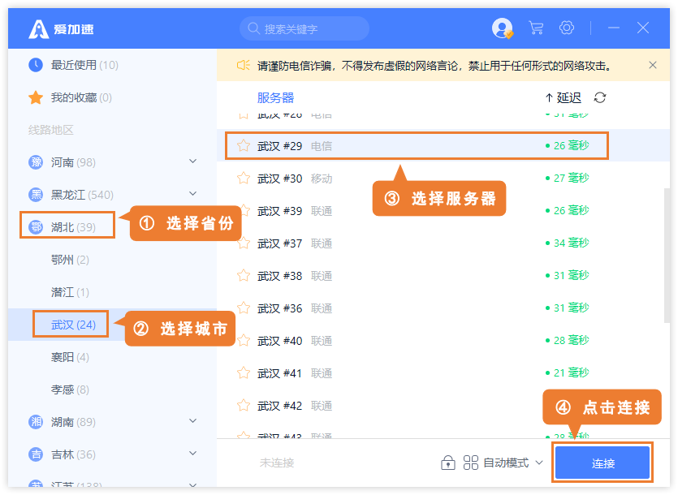Click the 湖南 province badge icon
Screen dimensions: 678x495
(x=36, y=421)
